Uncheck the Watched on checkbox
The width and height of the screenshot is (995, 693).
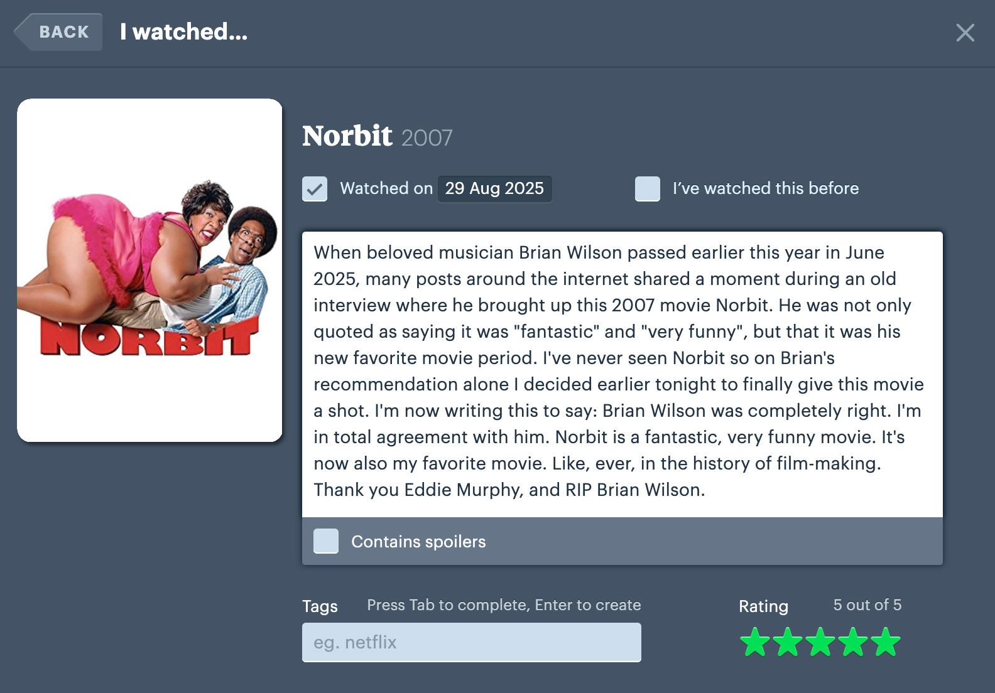[x=315, y=189]
